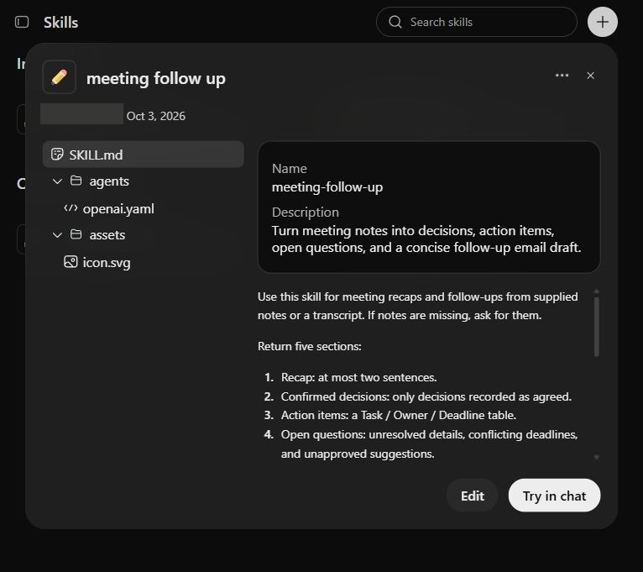643x572 pixels.
Task: Click the Description label
Action: [x=305, y=213]
